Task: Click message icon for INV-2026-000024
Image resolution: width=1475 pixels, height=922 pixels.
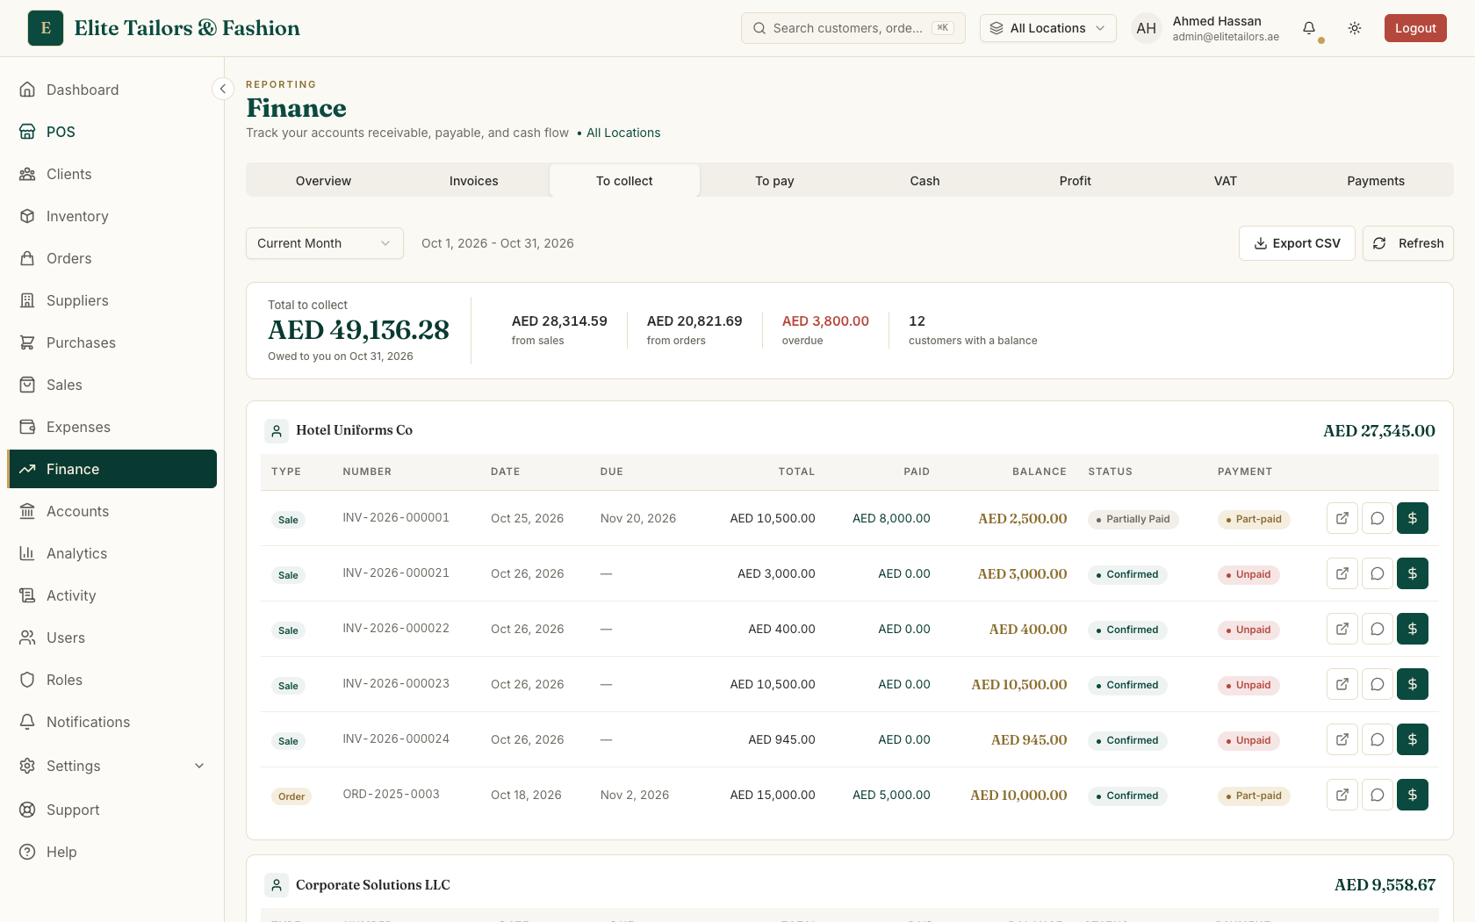Action: (1378, 739)
